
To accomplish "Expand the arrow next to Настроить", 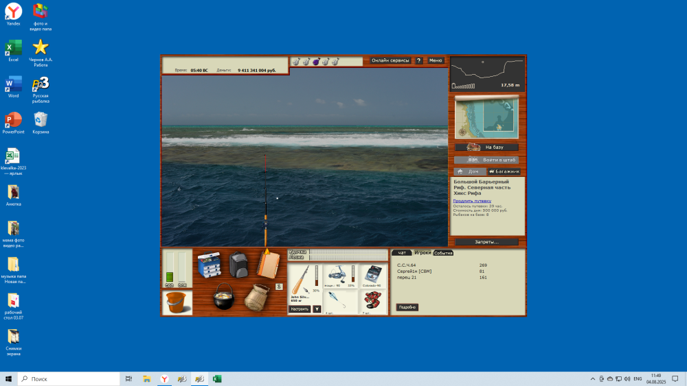I will 317,309.
